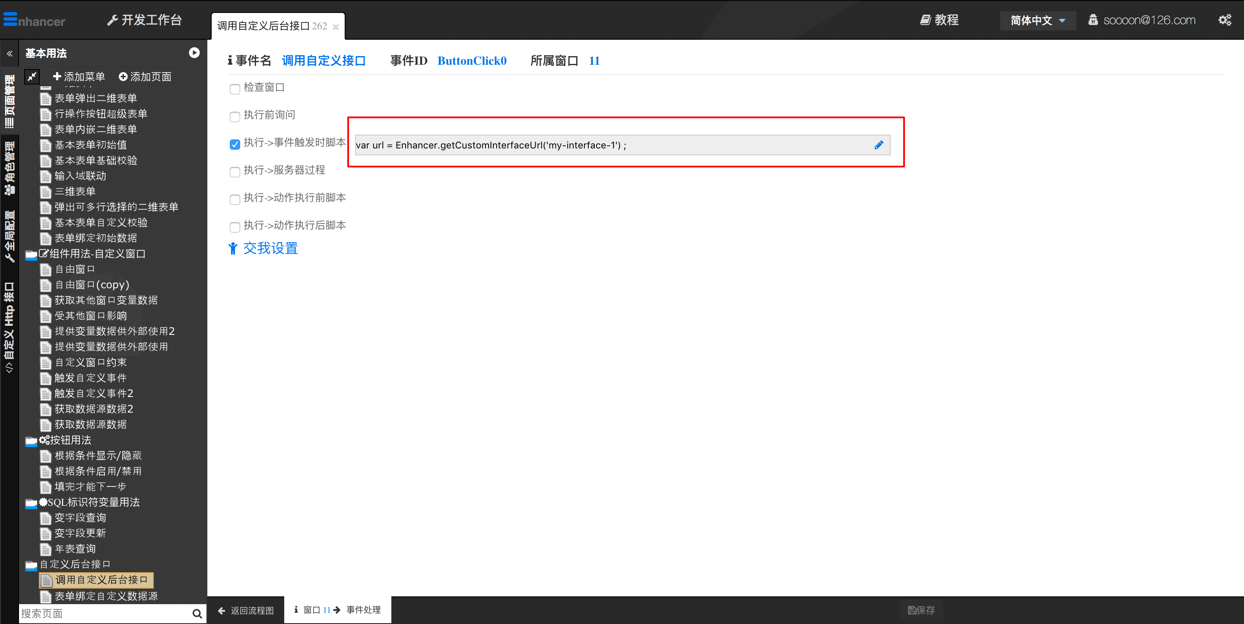Uncheck 执行->事件触发时脚本 checkbox
This screenshot has width=1244, height=624.
click(235, 144)
